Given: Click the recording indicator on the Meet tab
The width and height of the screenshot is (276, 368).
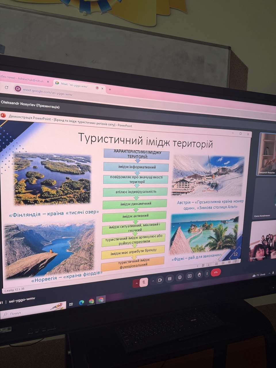Looking at the screenshot, I should (97, 88).
